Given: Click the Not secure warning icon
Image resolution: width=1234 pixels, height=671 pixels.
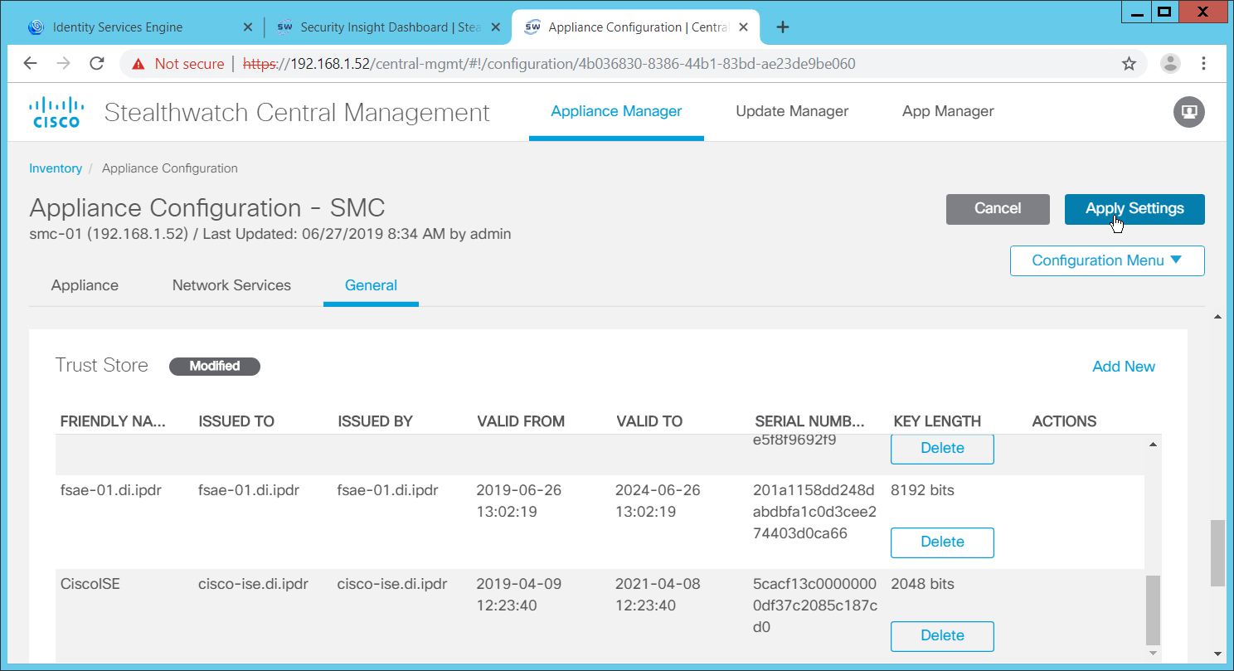Looking at the screenshot, I should [138, 64].
